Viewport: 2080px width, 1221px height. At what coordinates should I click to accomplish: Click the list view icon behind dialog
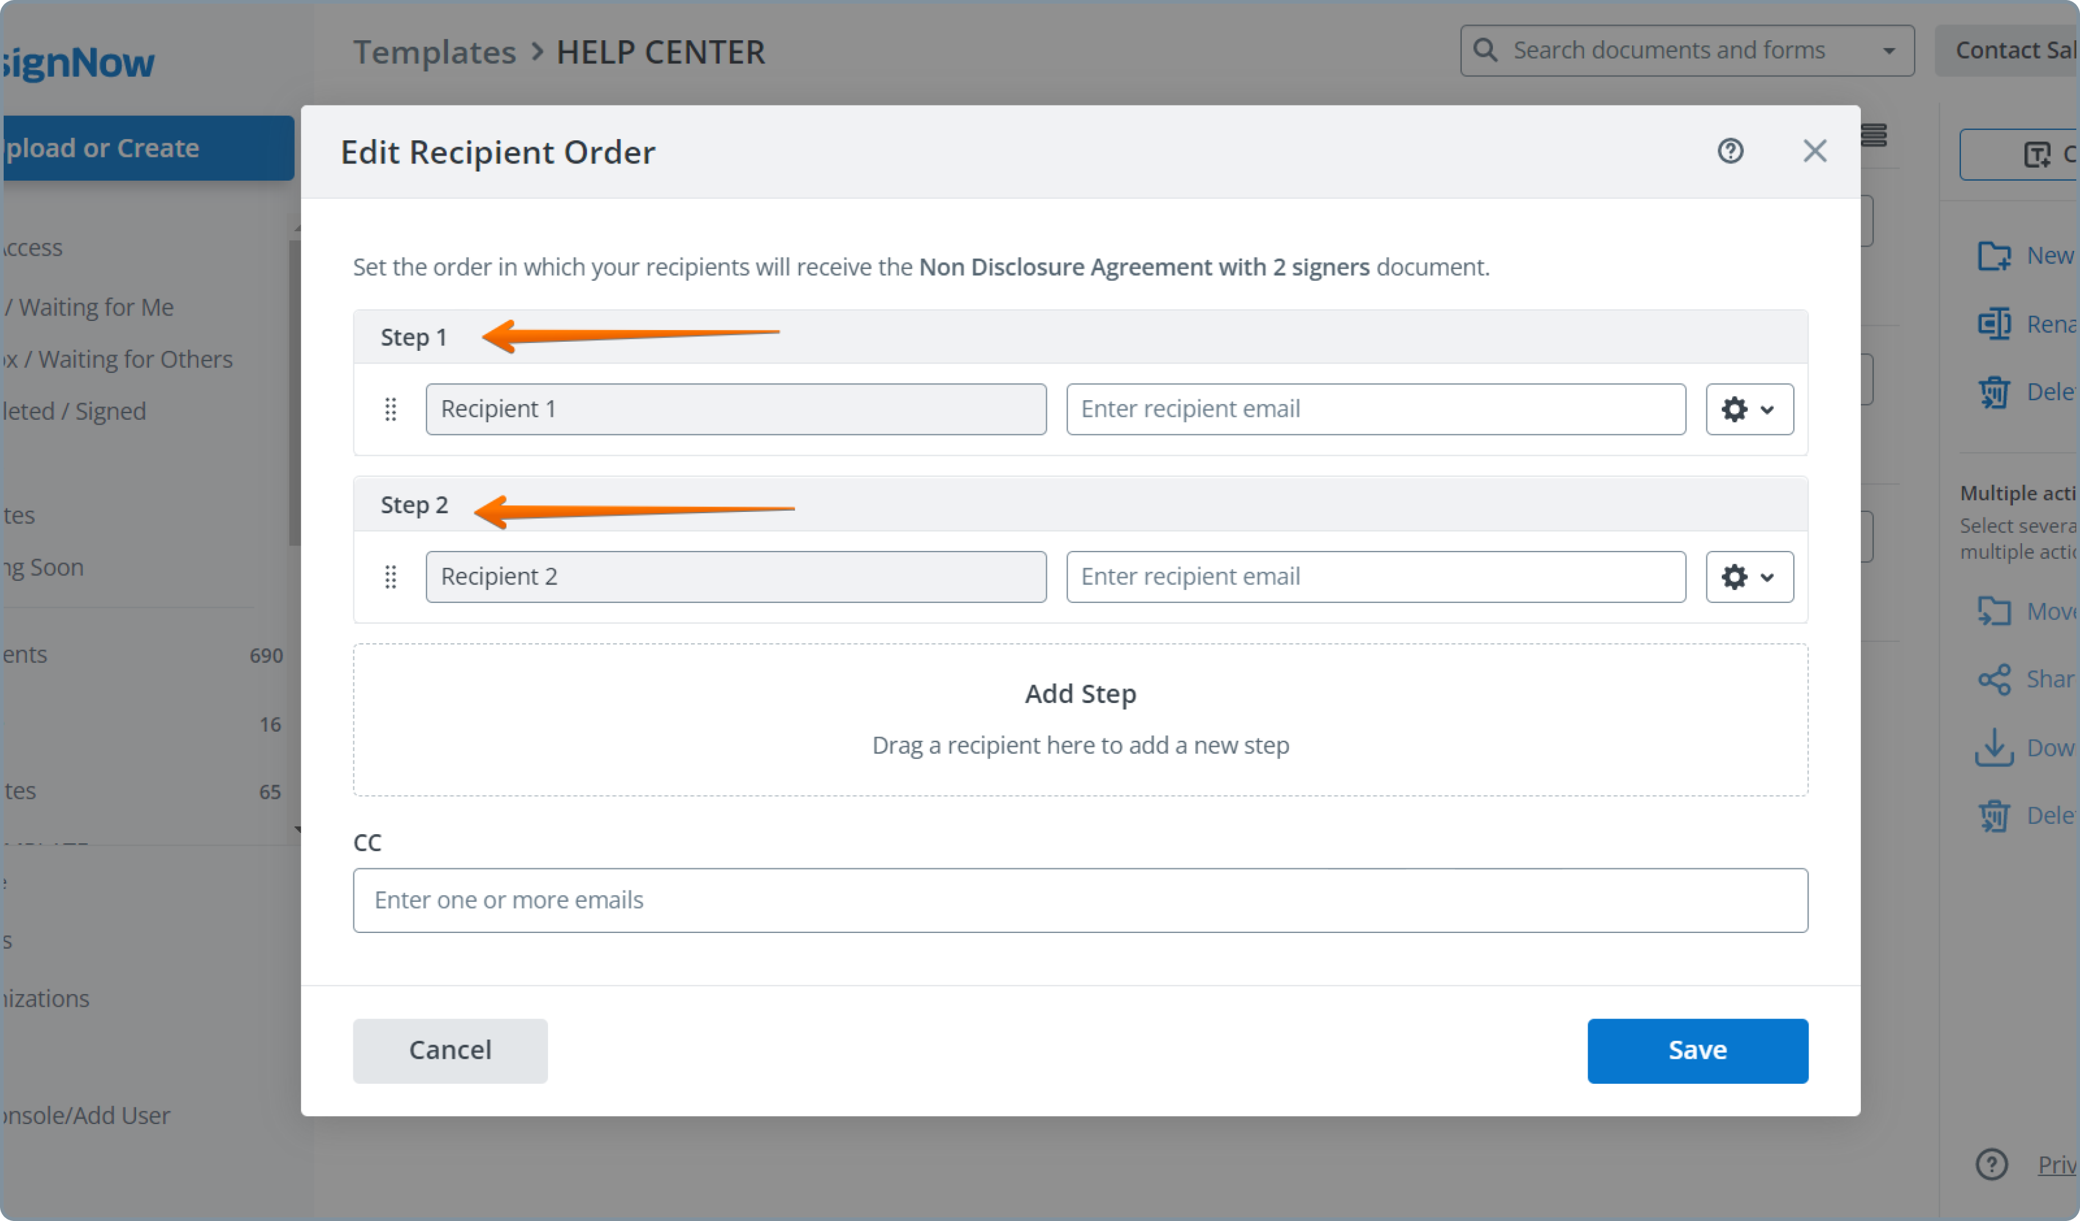(x=1874, y=134)
